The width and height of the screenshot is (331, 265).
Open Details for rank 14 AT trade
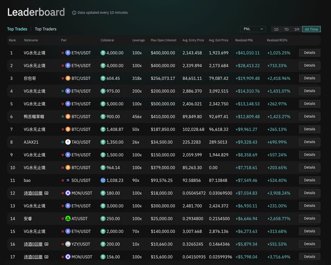pyautogui.click(x=310, y=219)
